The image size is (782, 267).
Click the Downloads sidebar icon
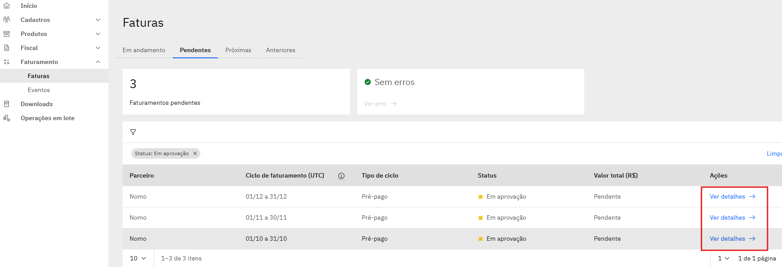[7, 104]
